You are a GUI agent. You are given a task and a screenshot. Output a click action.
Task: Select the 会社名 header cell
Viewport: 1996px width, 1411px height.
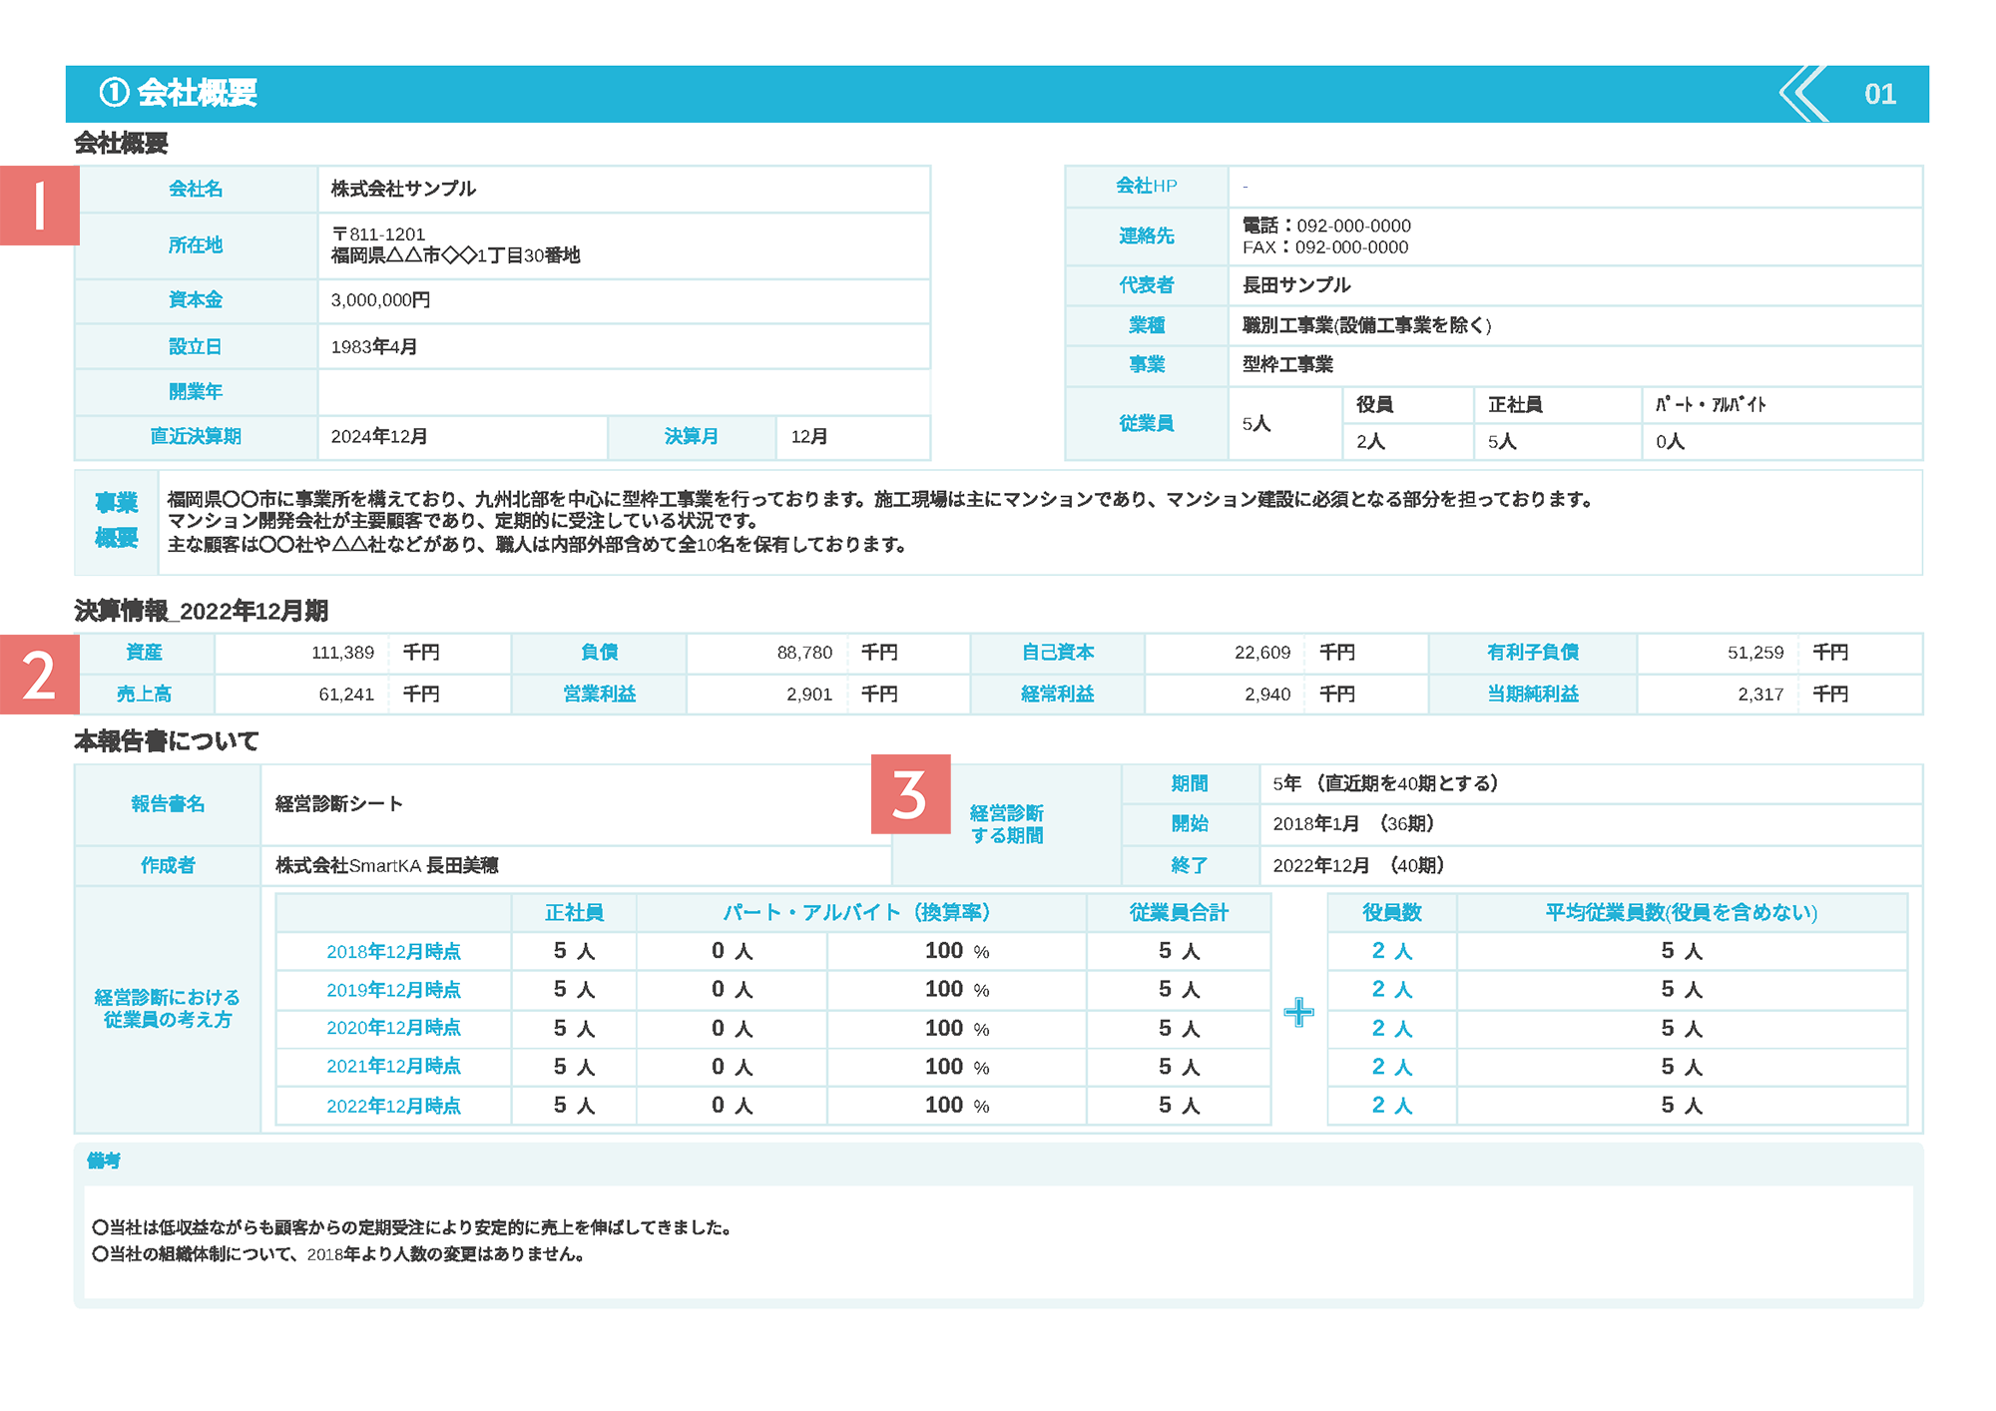[x=196, y=188]
